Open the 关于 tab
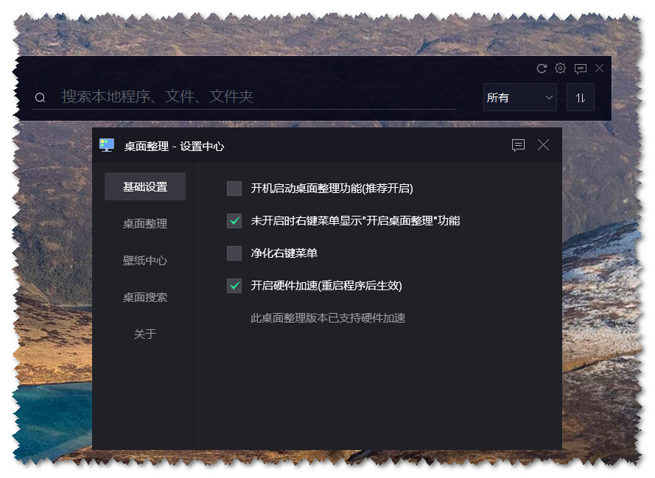 145,334
